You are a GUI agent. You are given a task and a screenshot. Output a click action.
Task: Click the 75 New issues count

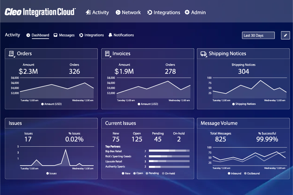[116, 139]
